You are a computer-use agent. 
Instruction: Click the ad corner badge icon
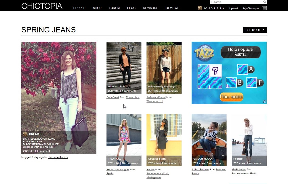(x=264, y=101)
